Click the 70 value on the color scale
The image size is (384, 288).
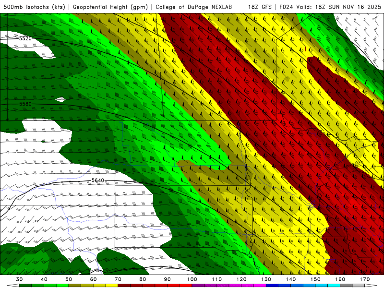click(118, 279)
